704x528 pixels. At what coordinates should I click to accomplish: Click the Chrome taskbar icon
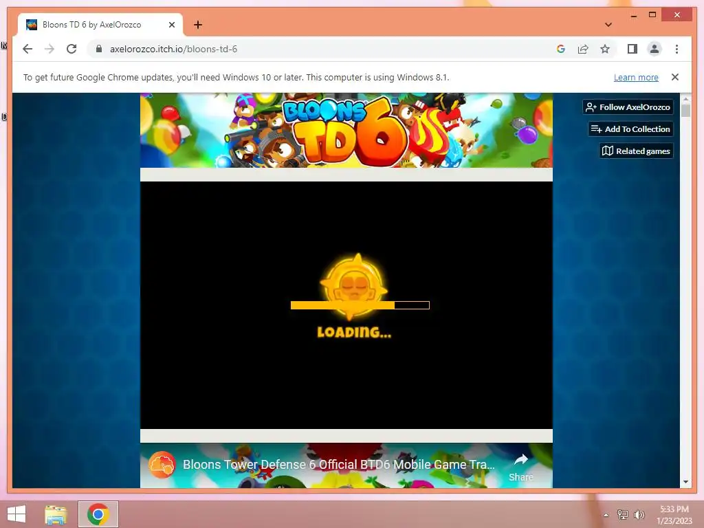pyautogui.click(x=98, y=514)
